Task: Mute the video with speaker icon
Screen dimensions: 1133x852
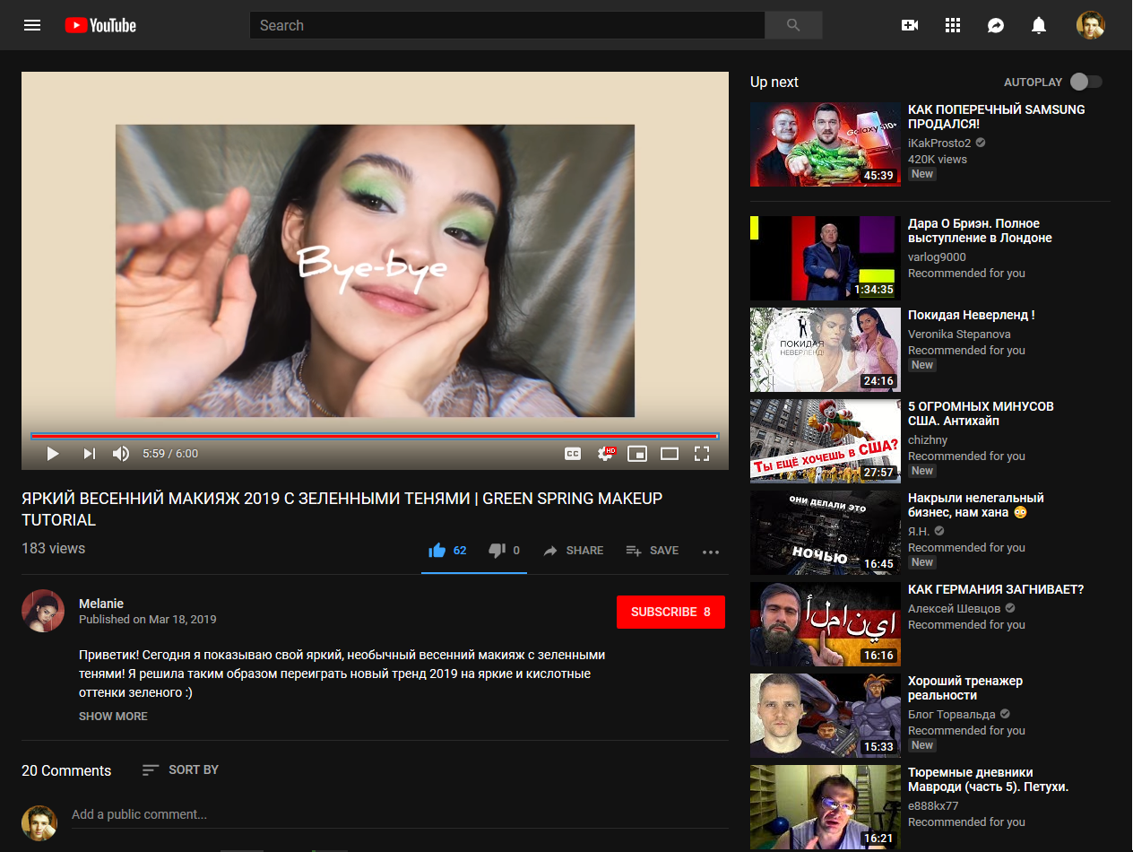Action: (121, 454)
